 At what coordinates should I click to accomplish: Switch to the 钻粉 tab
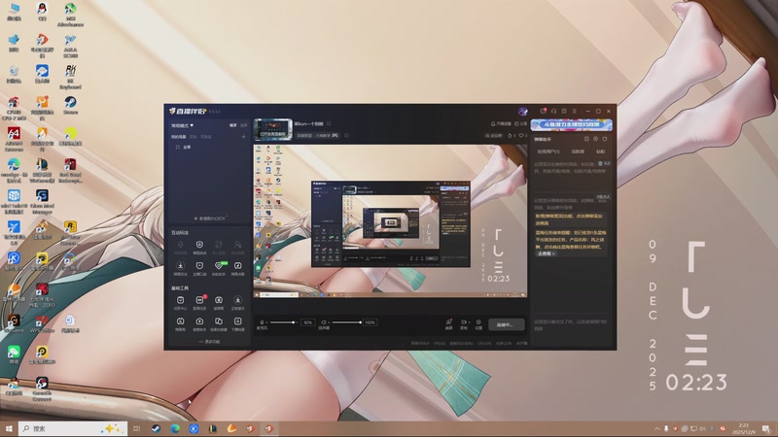pos(600,151)
